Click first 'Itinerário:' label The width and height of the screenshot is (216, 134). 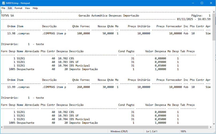coord(10,44)
